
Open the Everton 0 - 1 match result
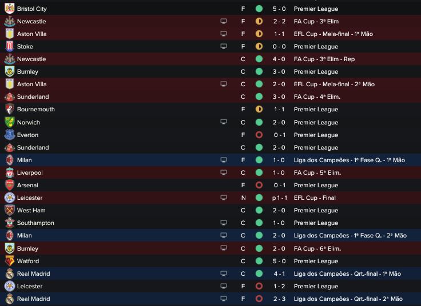[x=280, y=135]
